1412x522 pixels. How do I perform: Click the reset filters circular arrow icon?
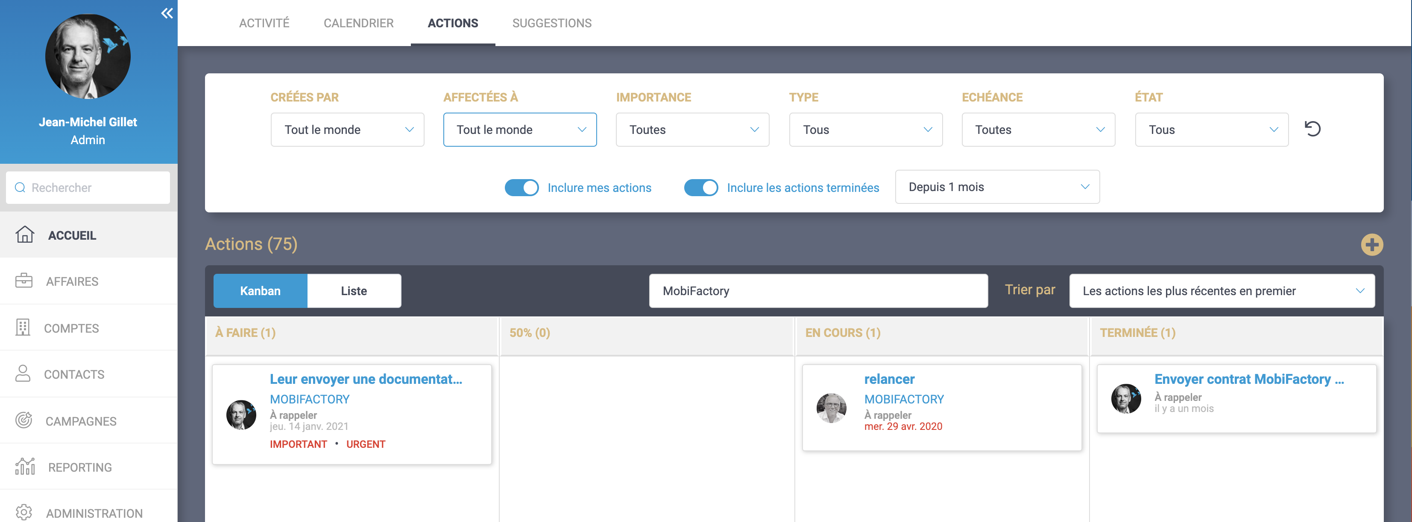(x=1312, y=129)
